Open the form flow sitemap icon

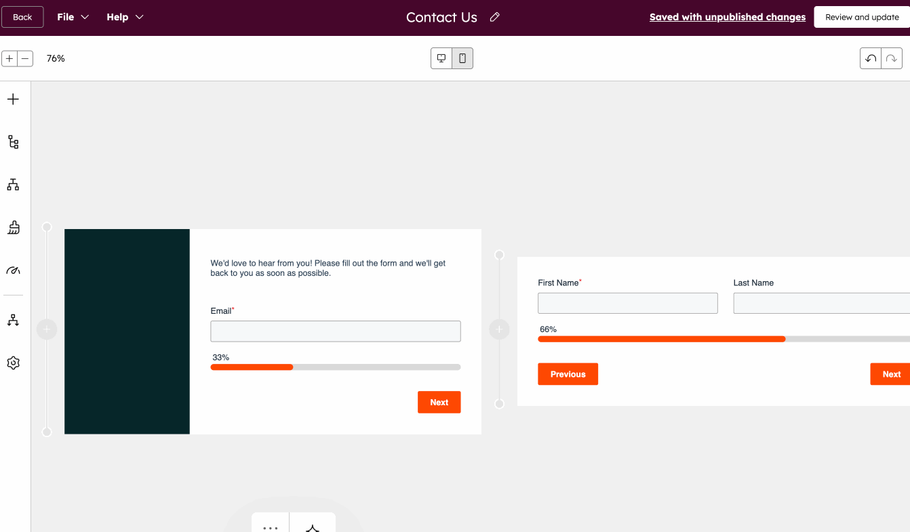pos(12,184)
